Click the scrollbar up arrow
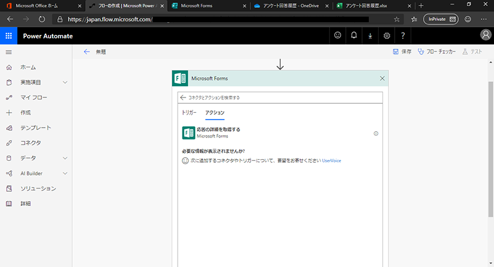This screenshot has width=494, height=267. [490, 62]
